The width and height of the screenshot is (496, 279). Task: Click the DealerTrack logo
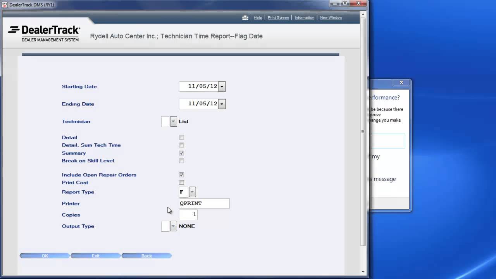44,33
